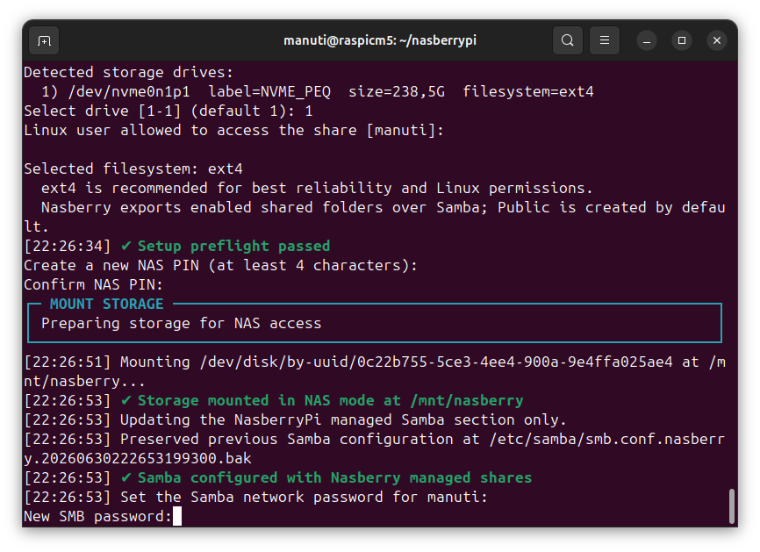Click the window title manuti@raspicm5: ~/nasberrypi
Screen dimensions: 760x552
tap(380, 40)
